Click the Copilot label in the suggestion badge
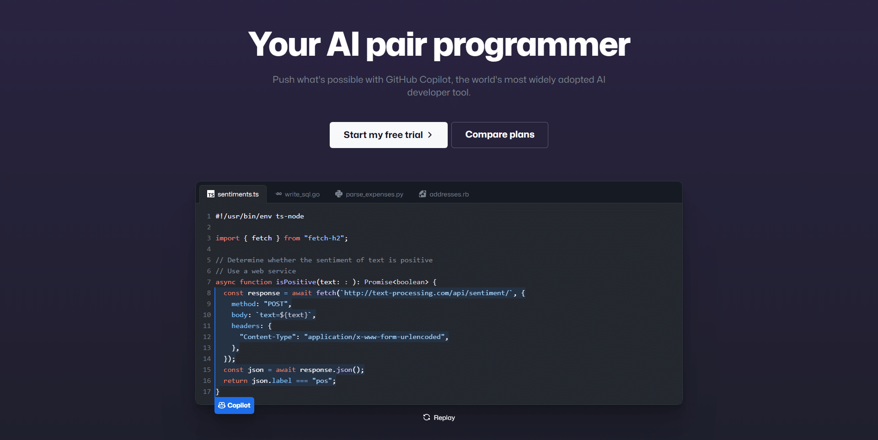This screenshot has height=440, width=878. (x=239, y=405)
